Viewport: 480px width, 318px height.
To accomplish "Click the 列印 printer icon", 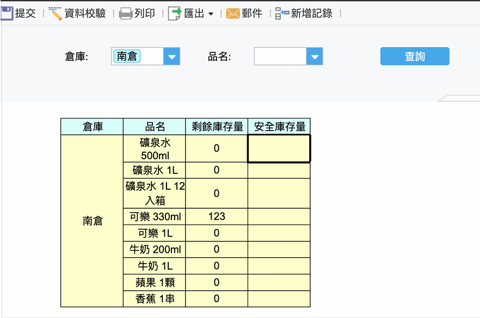I will [x=126, y=14].
